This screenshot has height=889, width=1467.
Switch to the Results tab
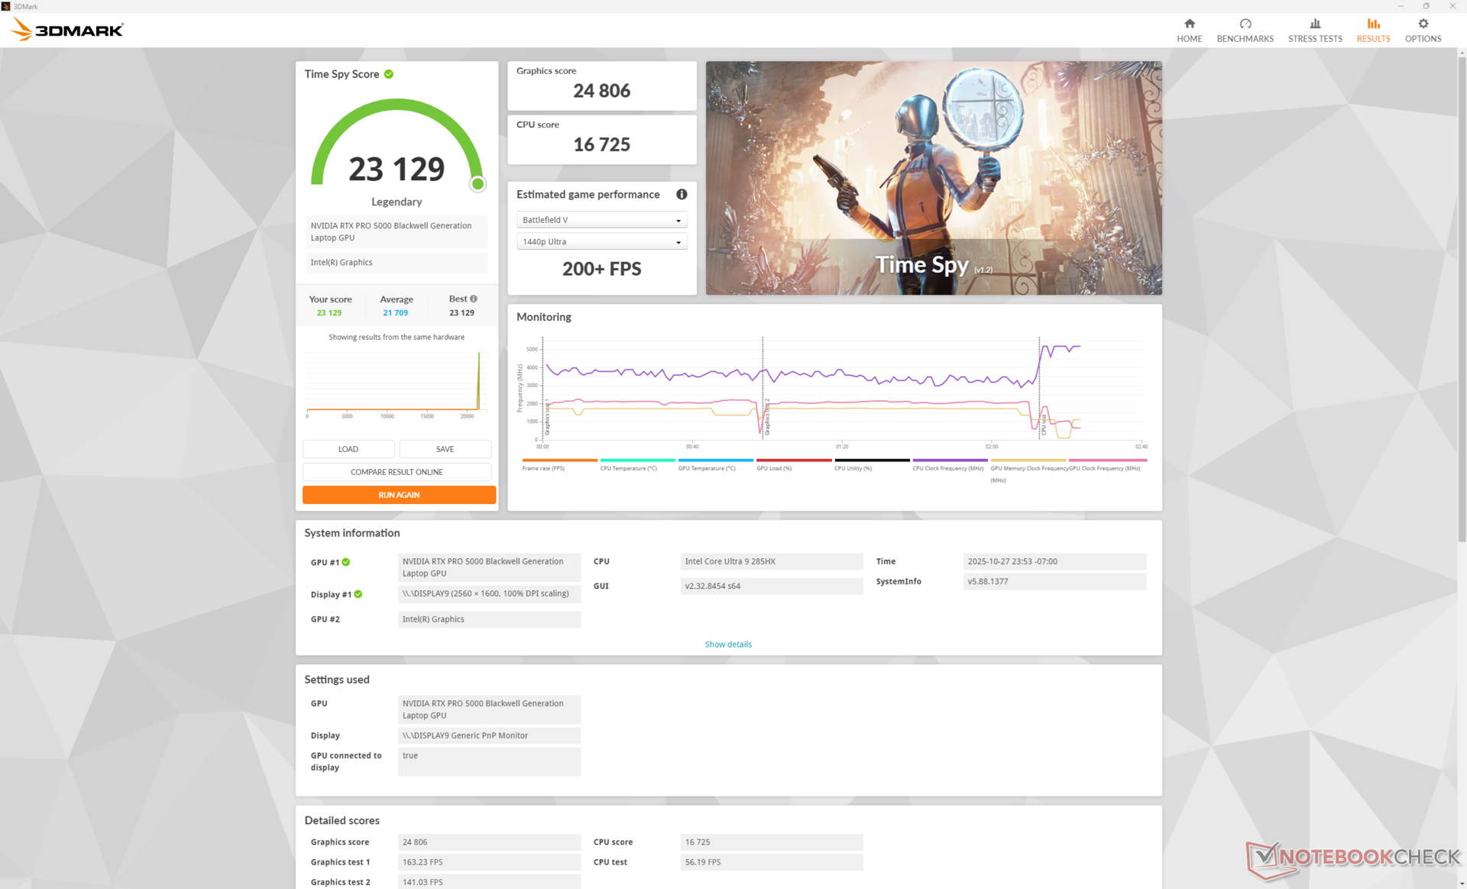point(1372,31)
